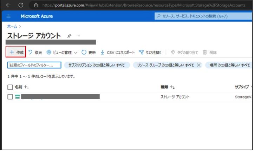254x152 pixels.
Task: Click the 任意のフィールドのフィルター input field
Action: pos(34,65)
